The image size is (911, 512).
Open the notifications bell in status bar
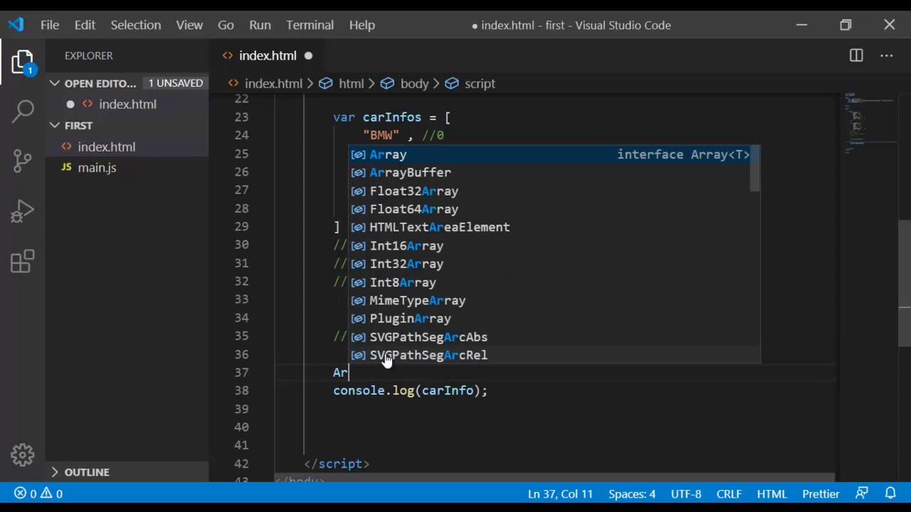click(x=890, y=494)
